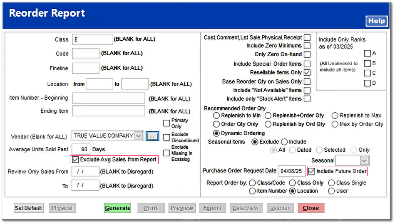Click the Location to field
Screen dimensions: 395x224
click(x=135, y=84)
